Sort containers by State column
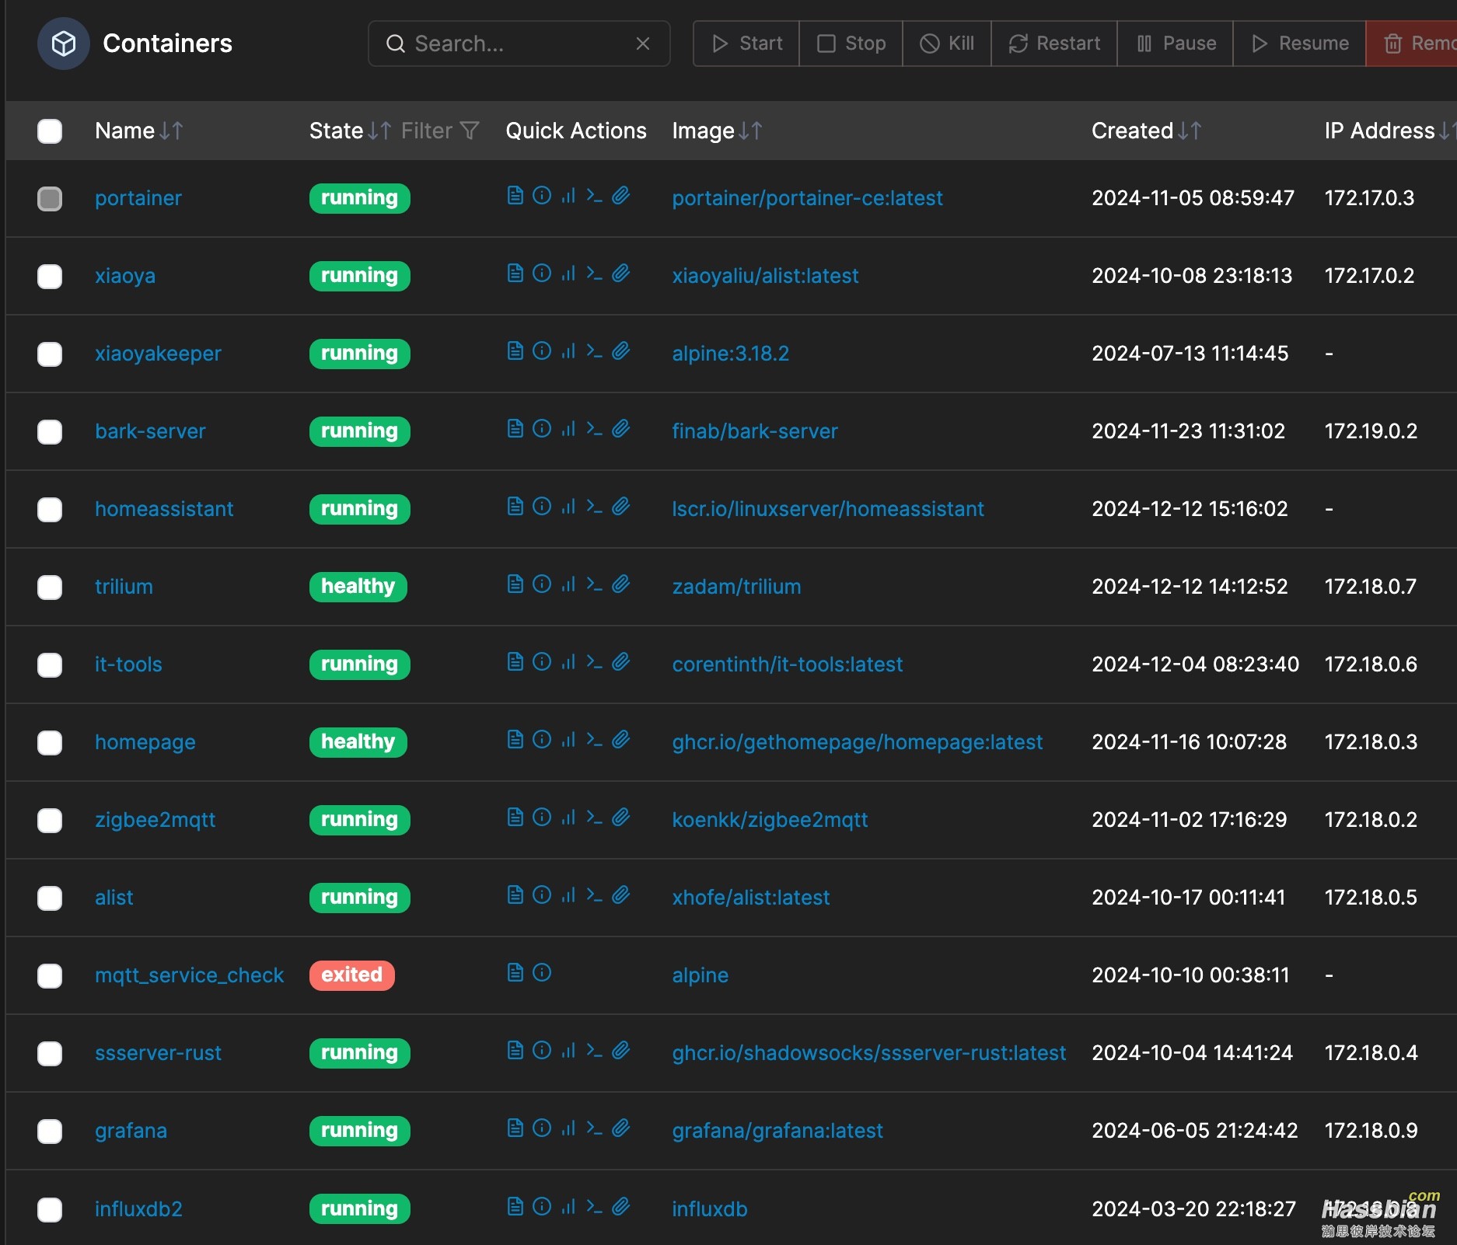This screenshot has height=1245, width=1457. (350, 131)
